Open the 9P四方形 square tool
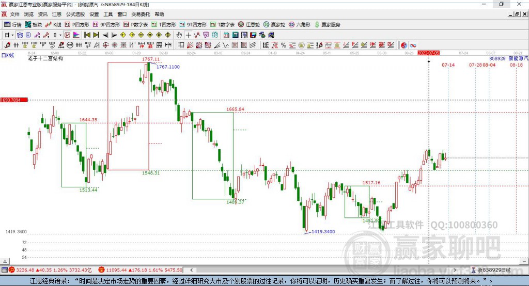This screenshot has width=529, height=286. tap(107, 24)
